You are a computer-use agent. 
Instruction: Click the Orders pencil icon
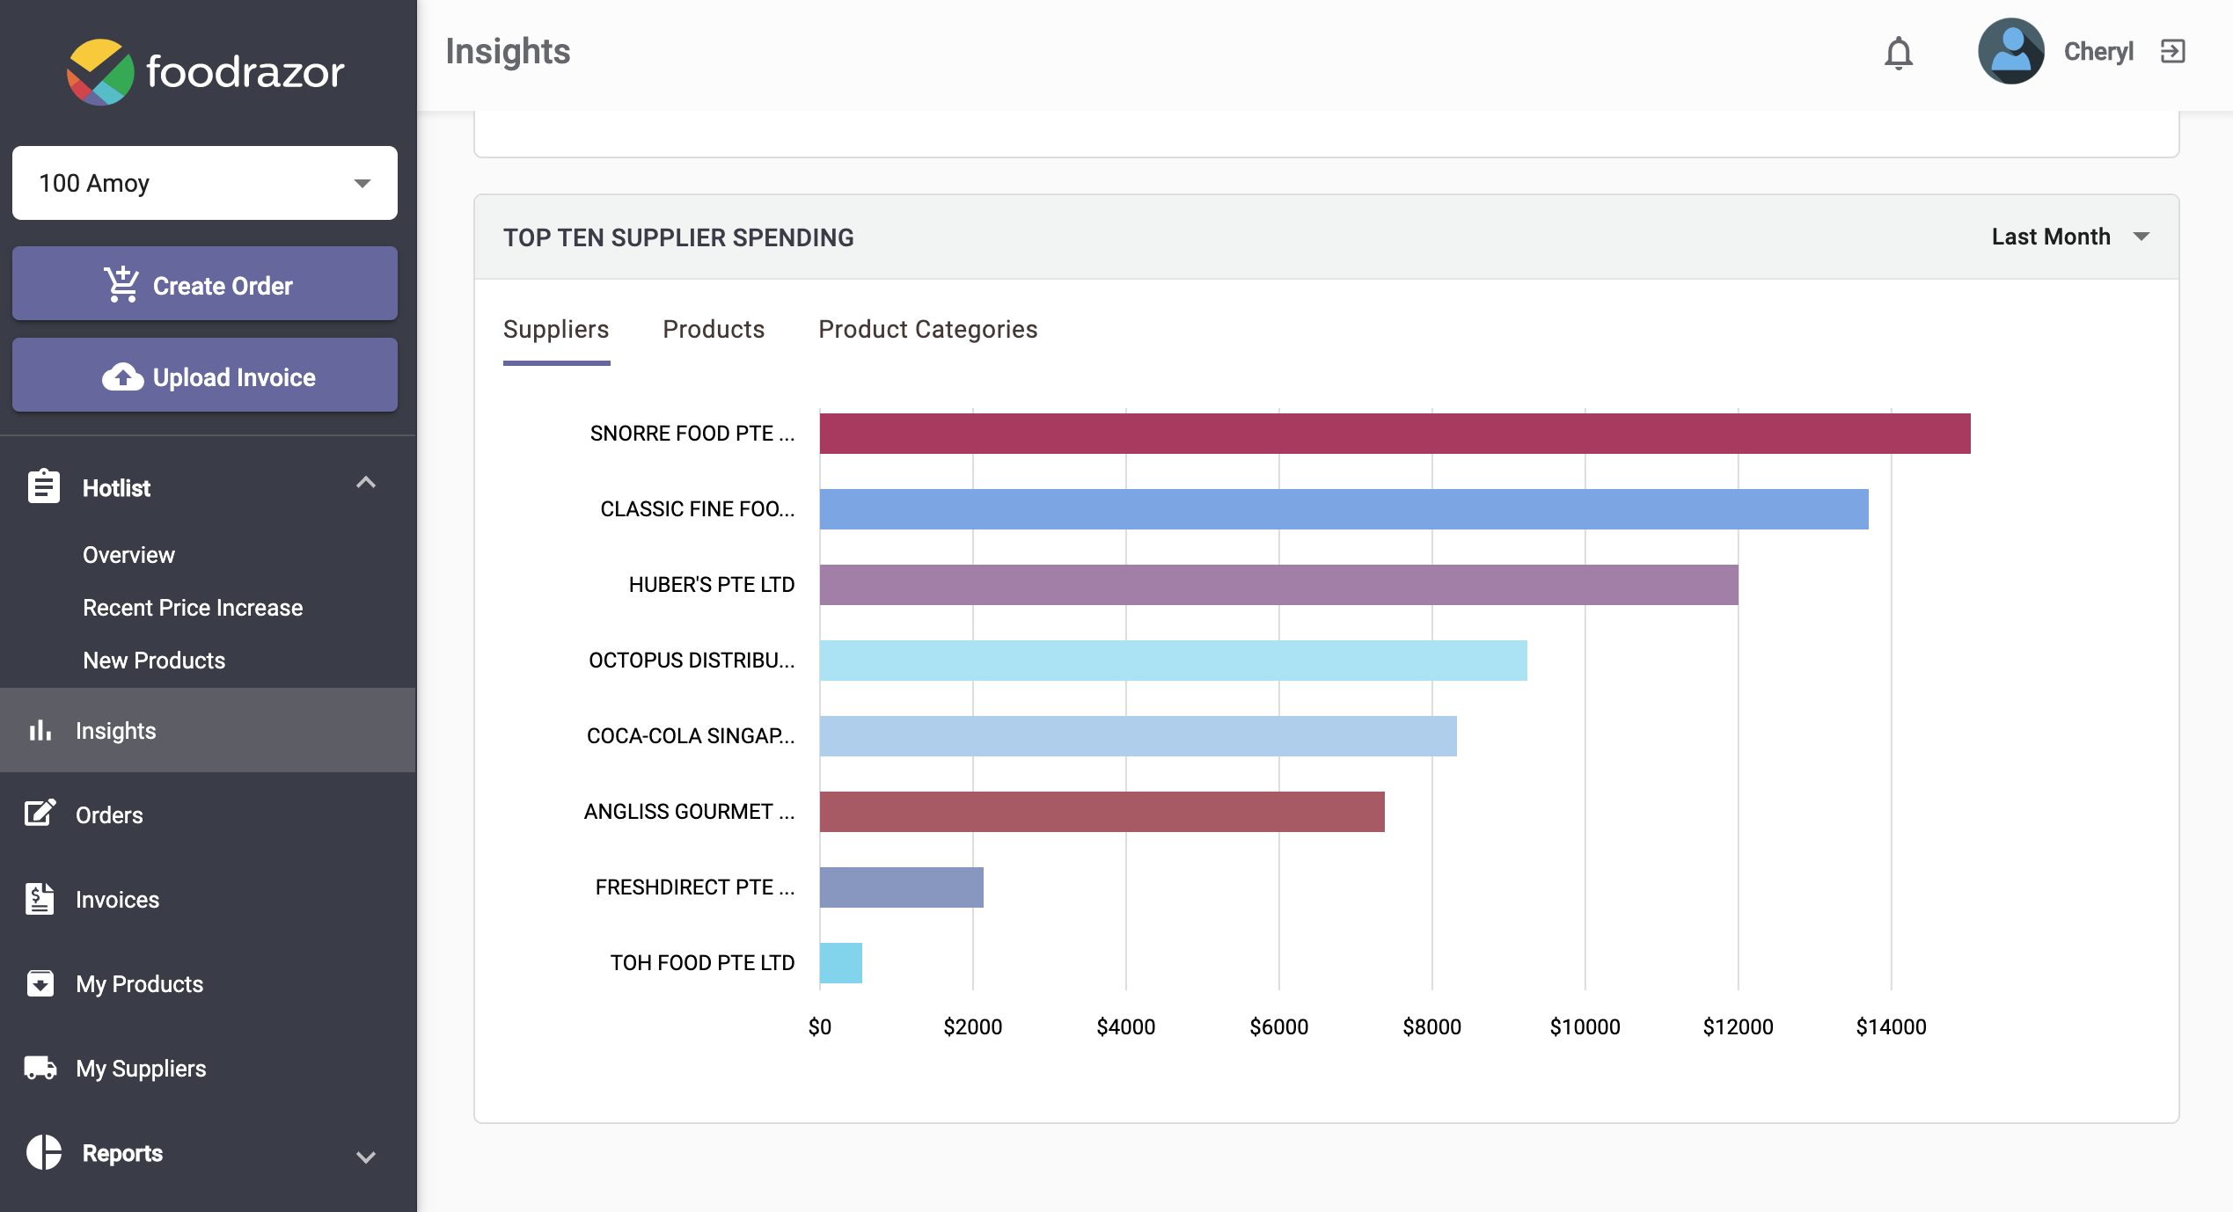[x=40, y=814]
